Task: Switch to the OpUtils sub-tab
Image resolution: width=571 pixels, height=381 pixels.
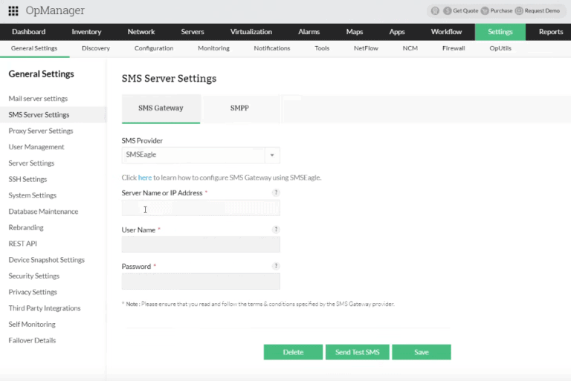Action: [500, 48]
